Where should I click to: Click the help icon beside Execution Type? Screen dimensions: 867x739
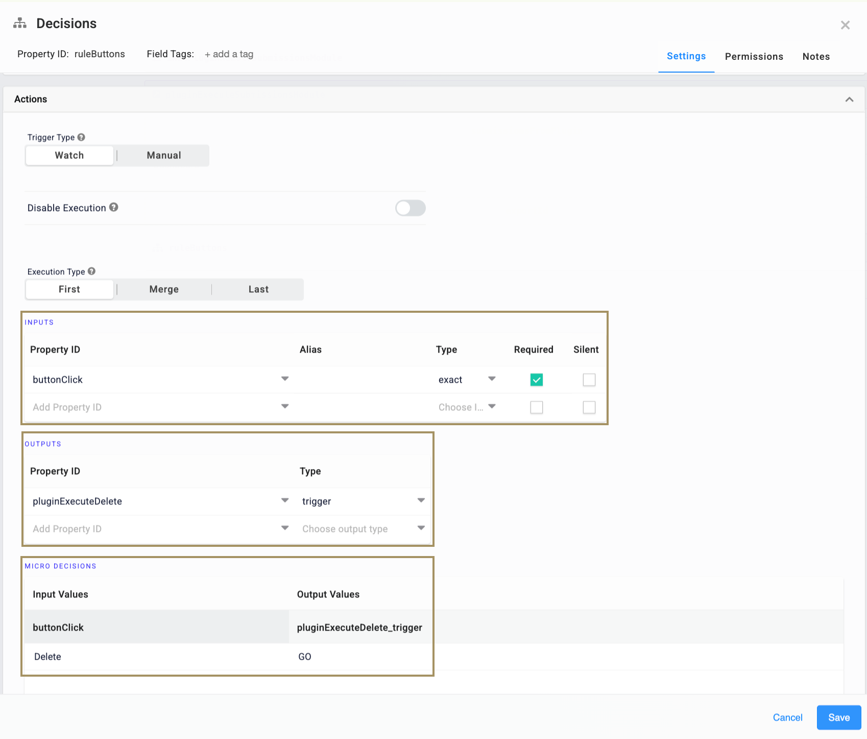point(91,271)
